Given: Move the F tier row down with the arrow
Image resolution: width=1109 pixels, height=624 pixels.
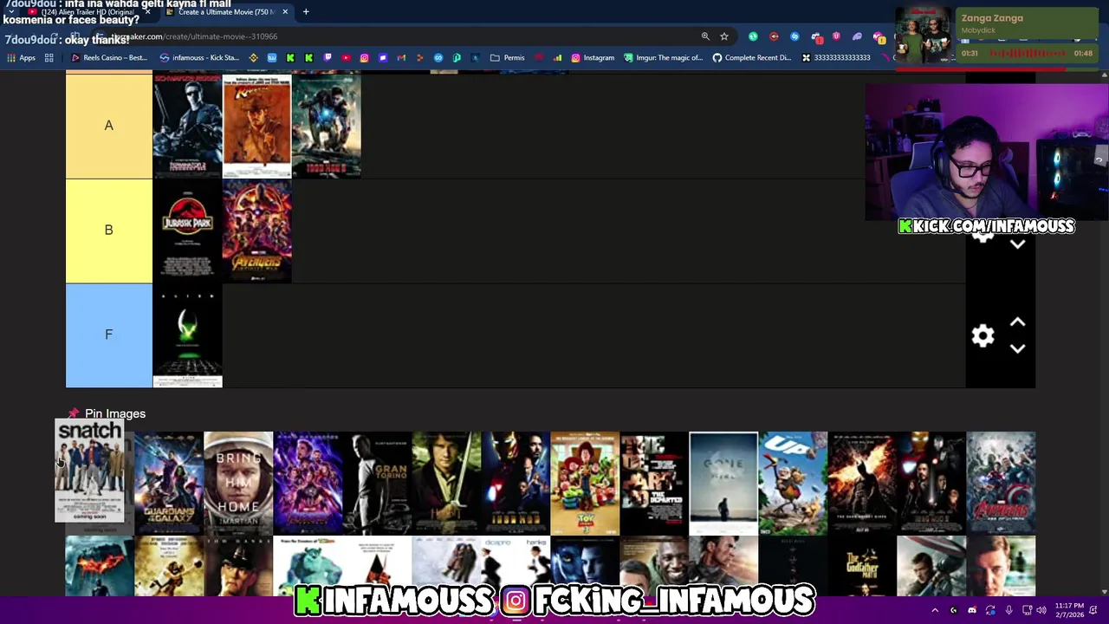Looking at the screenshot, I should click(1017, 348).
